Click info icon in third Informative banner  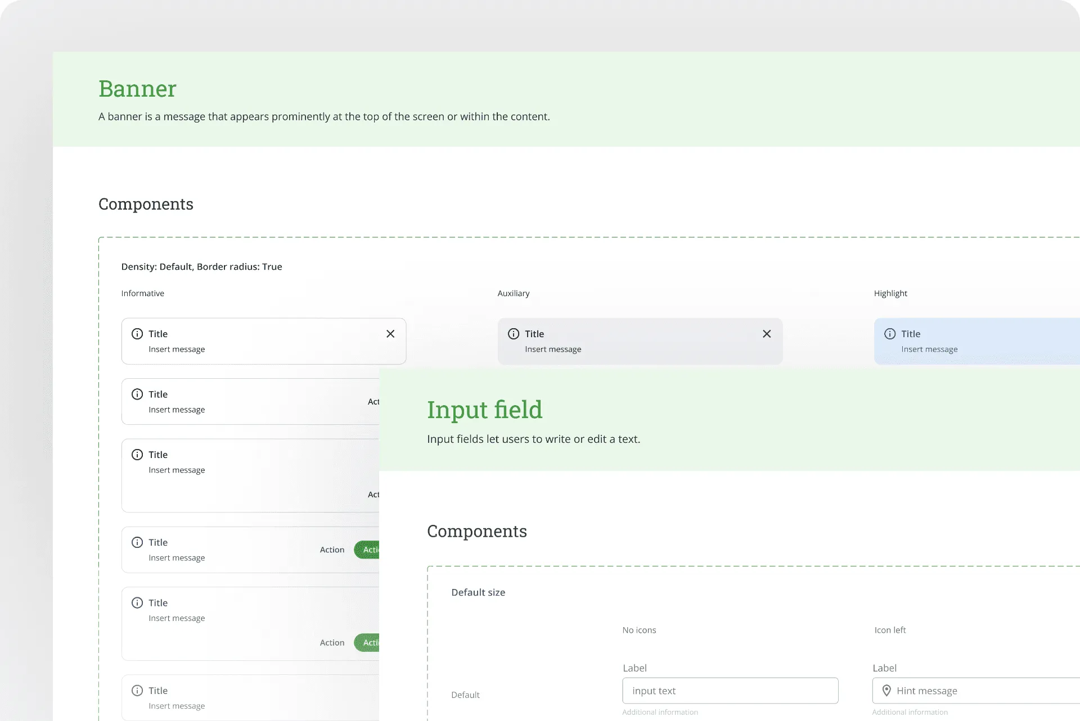137,455
